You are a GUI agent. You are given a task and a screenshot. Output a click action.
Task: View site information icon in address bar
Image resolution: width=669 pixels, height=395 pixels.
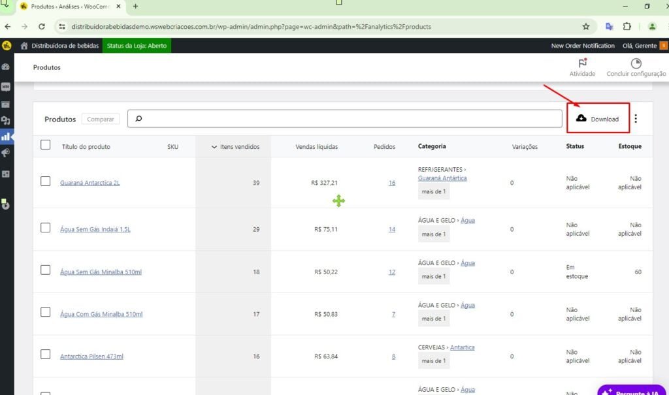click(62, 27)
